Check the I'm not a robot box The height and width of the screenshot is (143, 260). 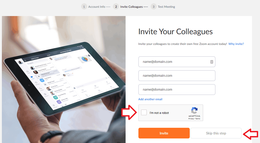tap(144, 113)
